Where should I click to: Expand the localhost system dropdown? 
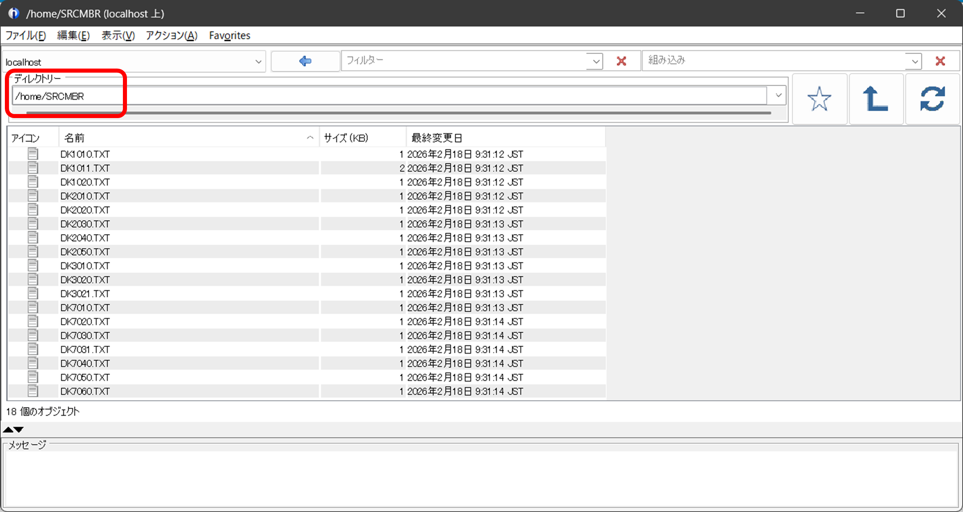tap(258, 62)
